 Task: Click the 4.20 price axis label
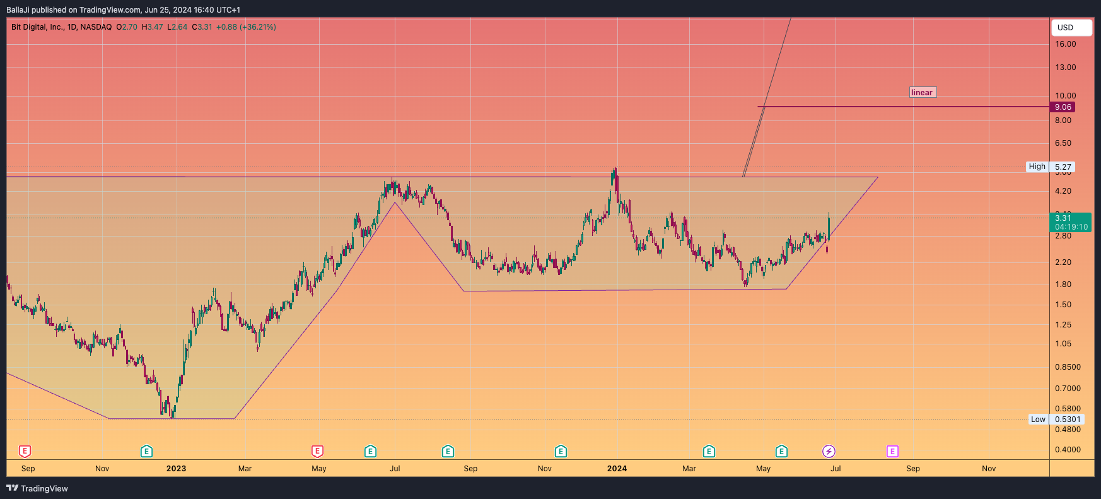click(x=1063, y=191)
